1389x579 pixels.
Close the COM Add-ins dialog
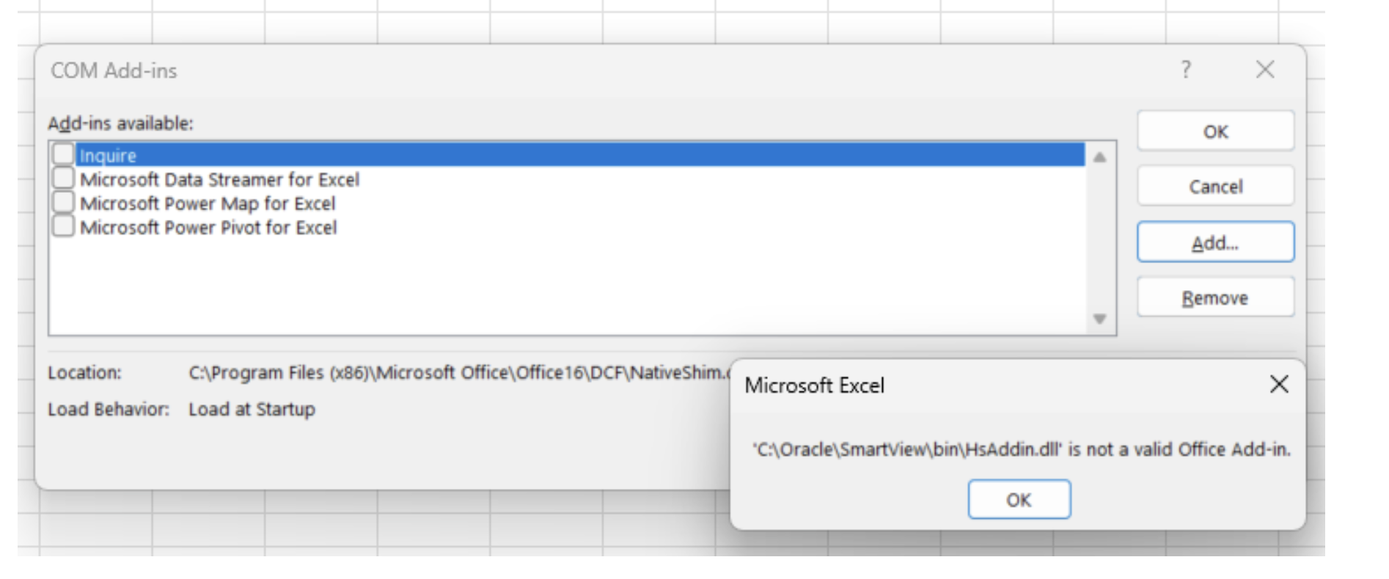(x=1264, y=70)
